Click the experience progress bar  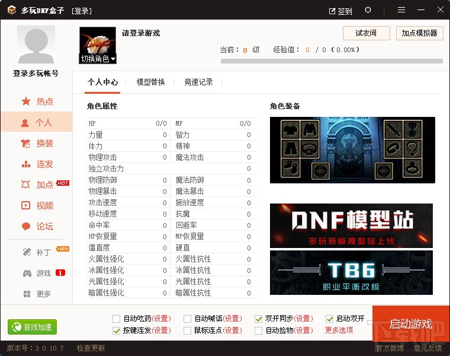coord(332,61)
